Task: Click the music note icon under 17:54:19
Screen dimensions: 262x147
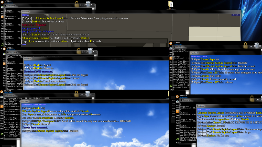Action: (x=177, y=139)
